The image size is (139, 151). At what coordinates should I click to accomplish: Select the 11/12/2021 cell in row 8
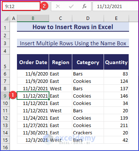[x=33, y=88]
